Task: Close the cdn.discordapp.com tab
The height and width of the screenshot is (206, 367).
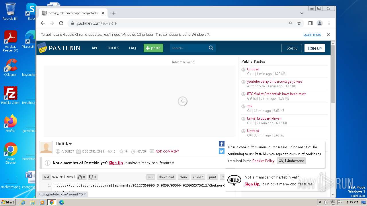Action: click(103, 13)
